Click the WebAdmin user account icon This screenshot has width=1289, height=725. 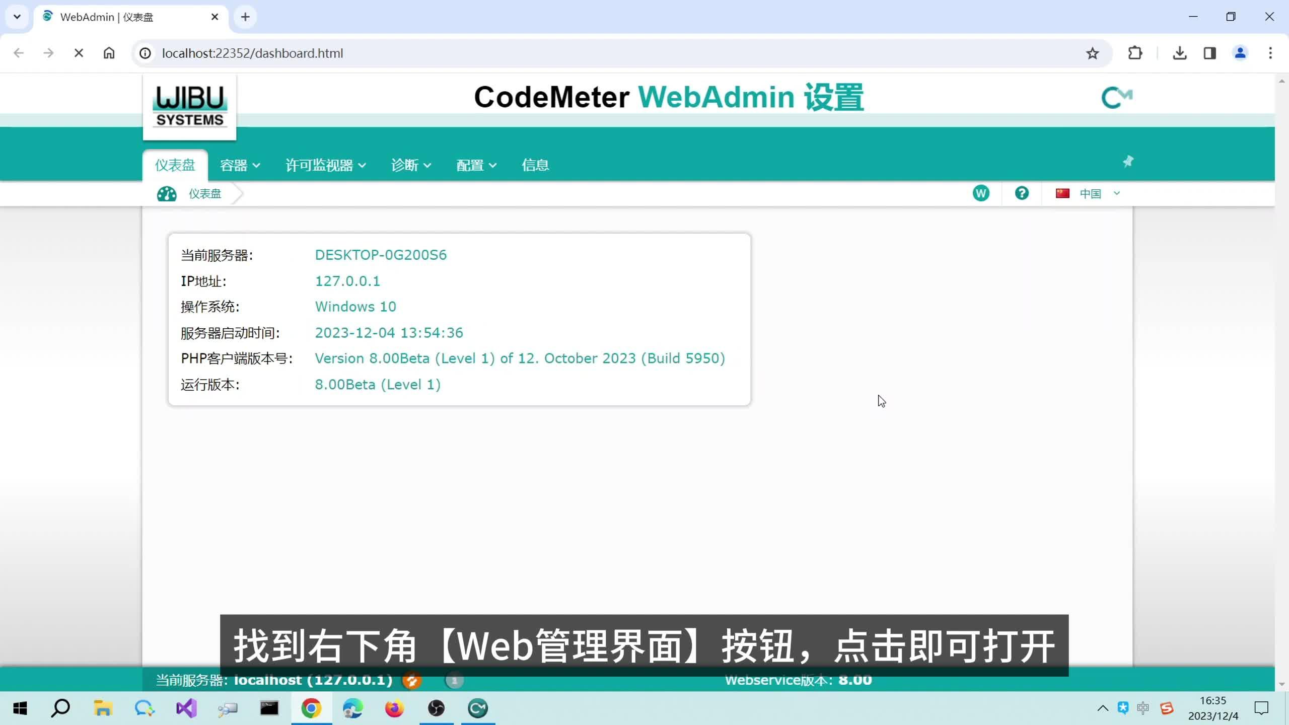point(981,193)
